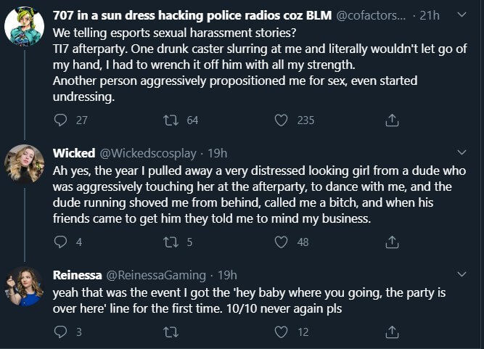Share the TI7 afterparty tweet
The width and height of the screenshot is (484, 349).
[392, 120]
